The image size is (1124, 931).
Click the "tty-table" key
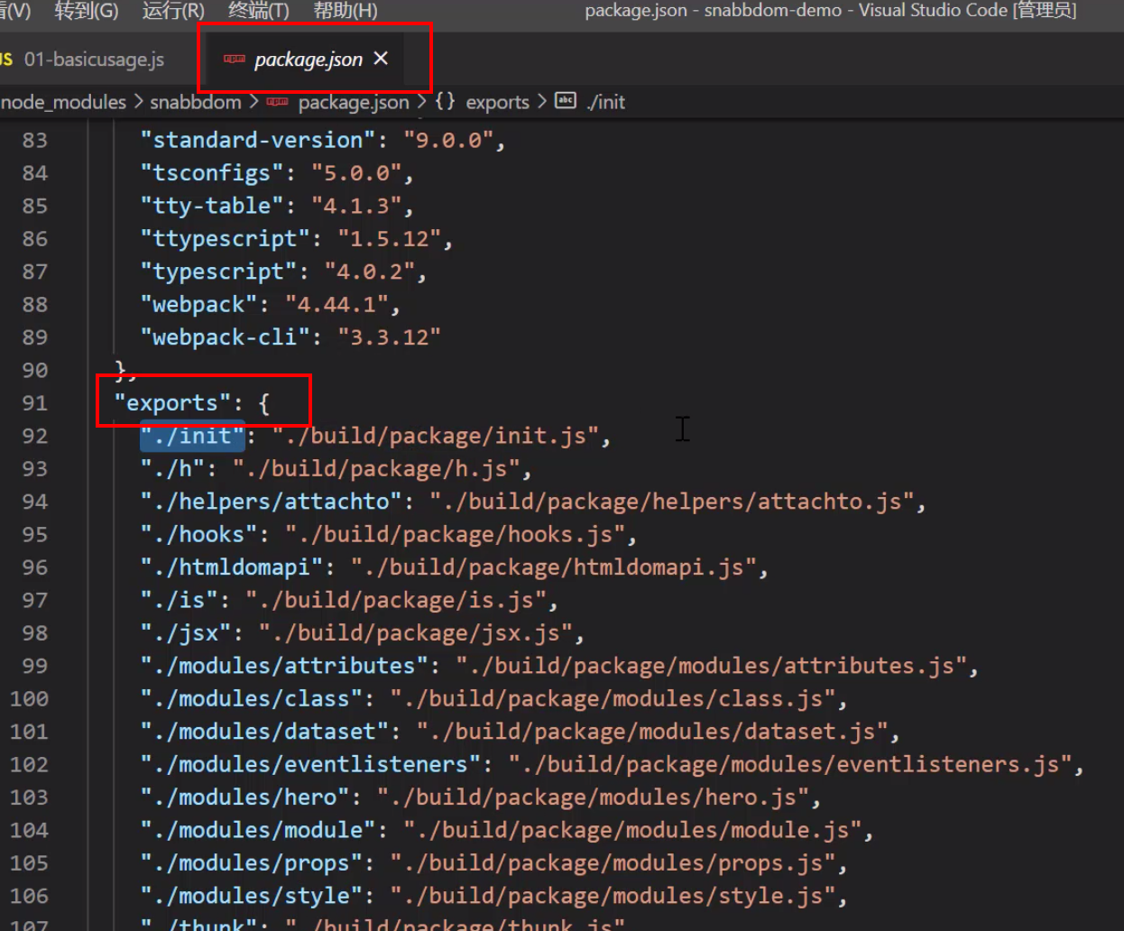[212, 207]
